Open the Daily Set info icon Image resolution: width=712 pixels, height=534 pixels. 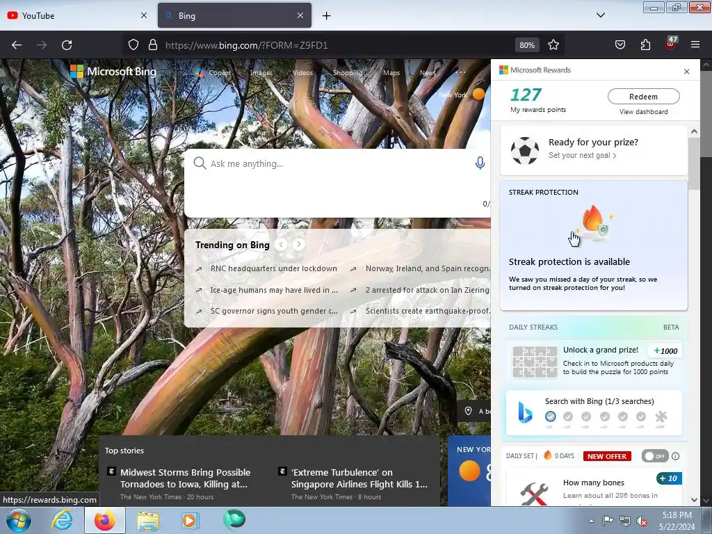click(x=676, y=456)
